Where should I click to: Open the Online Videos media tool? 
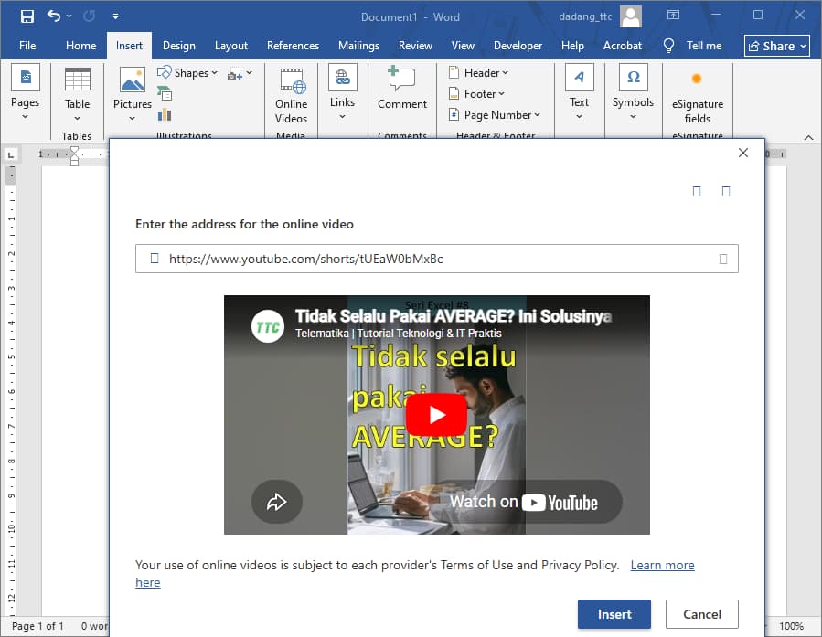pos(291,92)
